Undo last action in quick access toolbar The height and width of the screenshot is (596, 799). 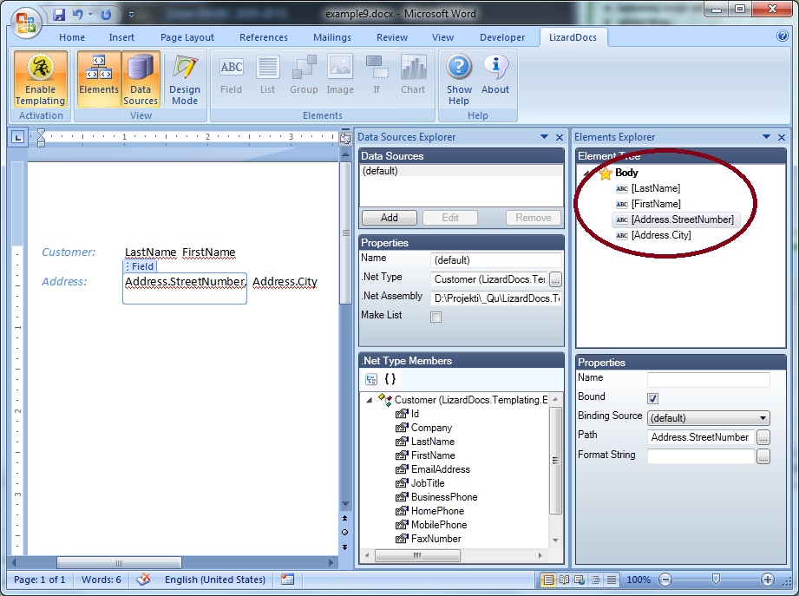77,15
